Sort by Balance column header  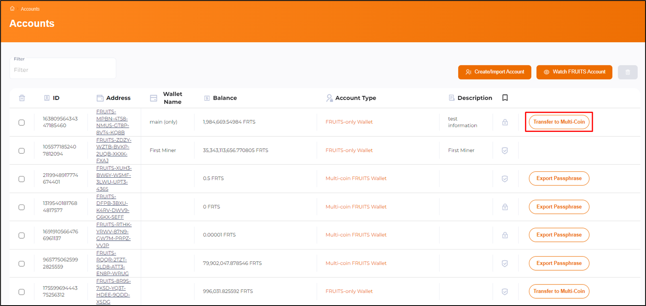coord(225,98)
